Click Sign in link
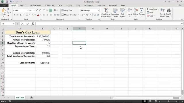The image size is (184, 103). coord(181,5)
